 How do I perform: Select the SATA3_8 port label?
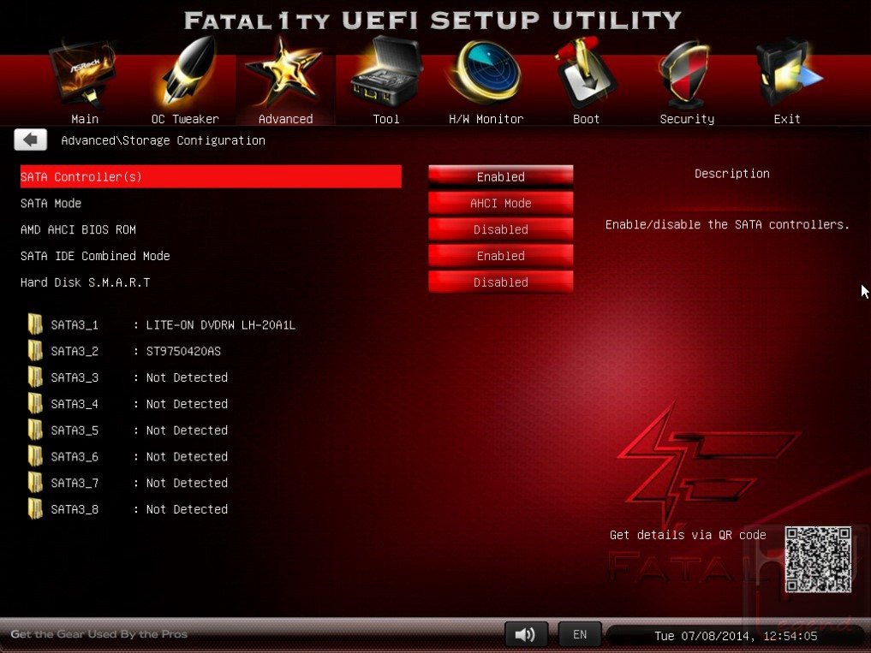click(x=75, y=509)
